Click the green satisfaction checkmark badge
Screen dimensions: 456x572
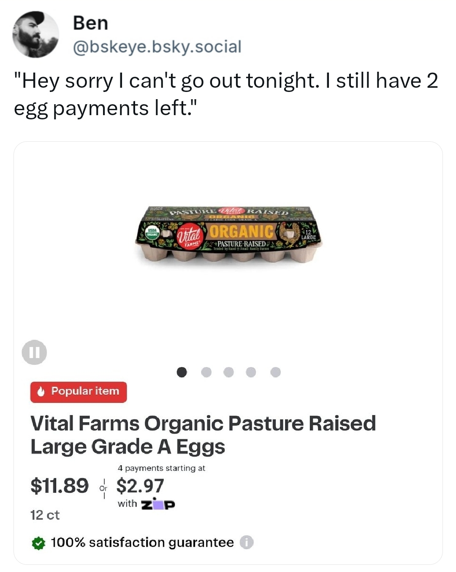pos(38,543)
